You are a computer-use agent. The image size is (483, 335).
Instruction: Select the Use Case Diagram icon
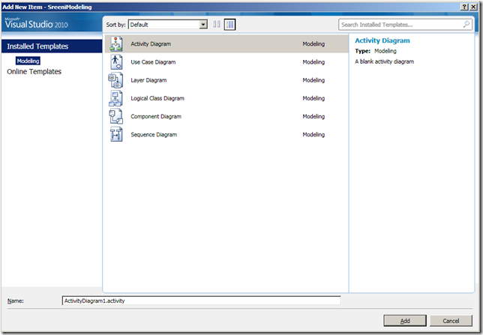(116, 62)
